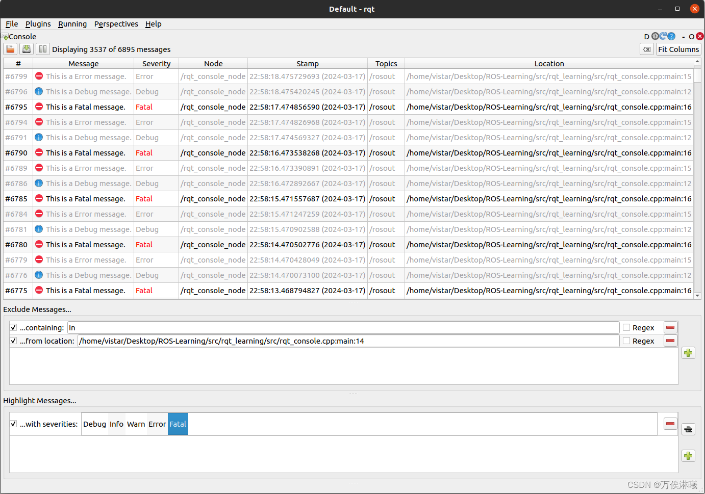The image size is (705, 494).
Task: Sort by the Node column header
Action: coord(213,64)
